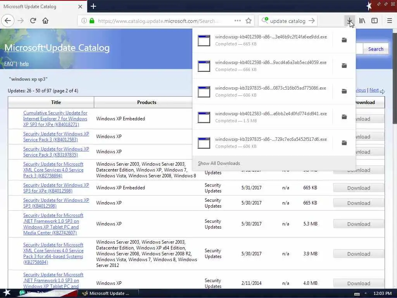
Task: Click Show All Downloads
Action: tap(219, 163)
